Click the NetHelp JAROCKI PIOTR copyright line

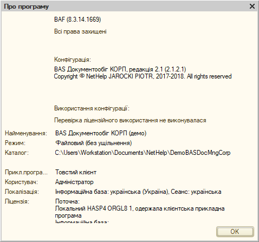pos(143,76)
